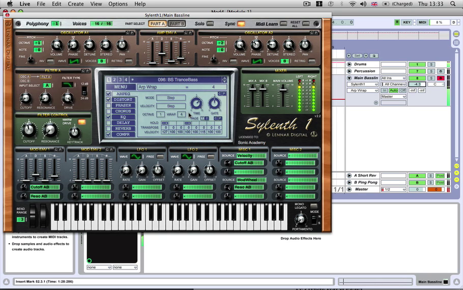Toggle the Mono Legato switch
This screenshot has height=290, width=463.
tap(313, 206)
